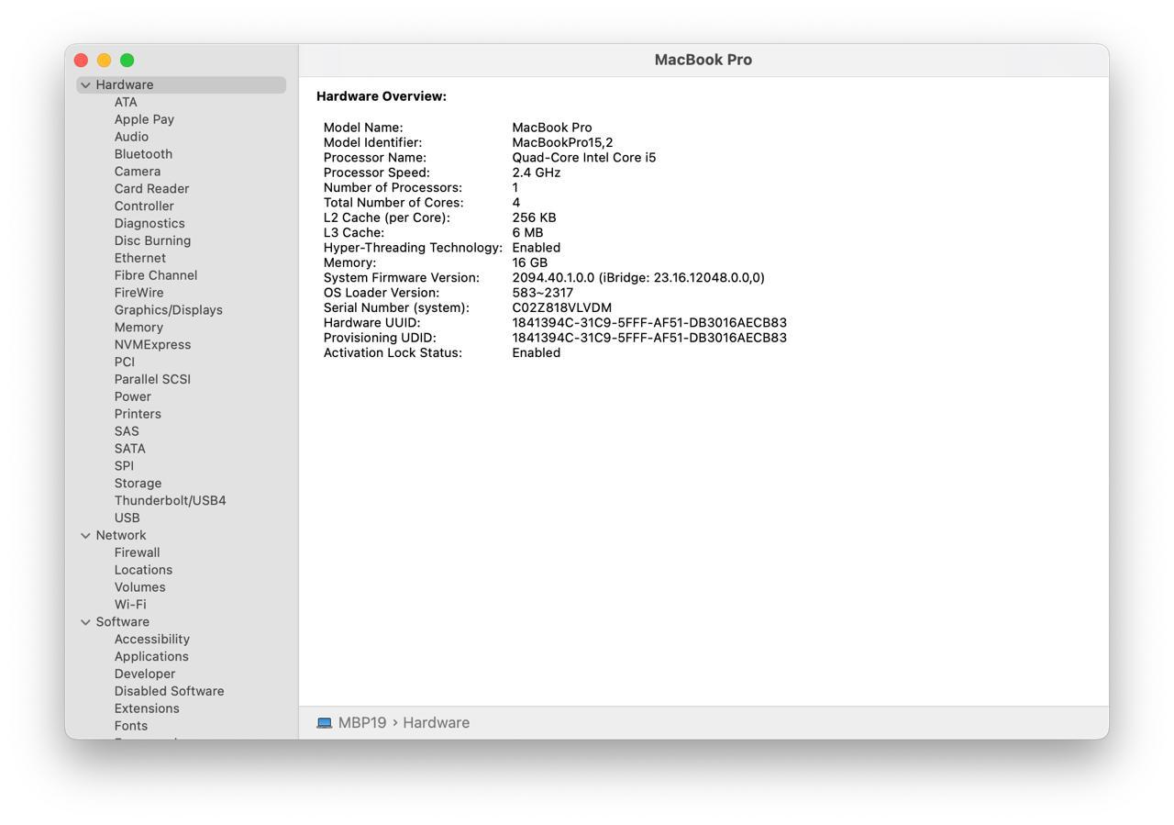
Task: Collapse the Hardware section chevron
Action: click(x=85, y=85)
